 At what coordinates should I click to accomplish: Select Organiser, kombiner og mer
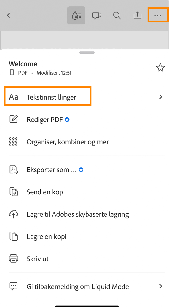click(x=68, y=142)
